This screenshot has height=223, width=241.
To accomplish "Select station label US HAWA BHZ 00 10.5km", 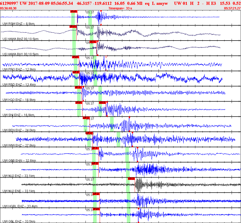I will (x=21, y=39).
